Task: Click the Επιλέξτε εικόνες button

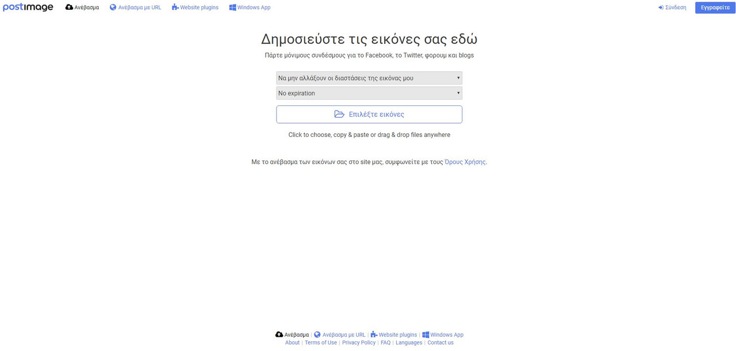Action: coord(369,115)
